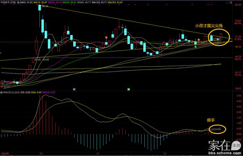243x156 pixels.
Task: Click the MA30: 49.41 moving average label
Action: tap(70, 2)
